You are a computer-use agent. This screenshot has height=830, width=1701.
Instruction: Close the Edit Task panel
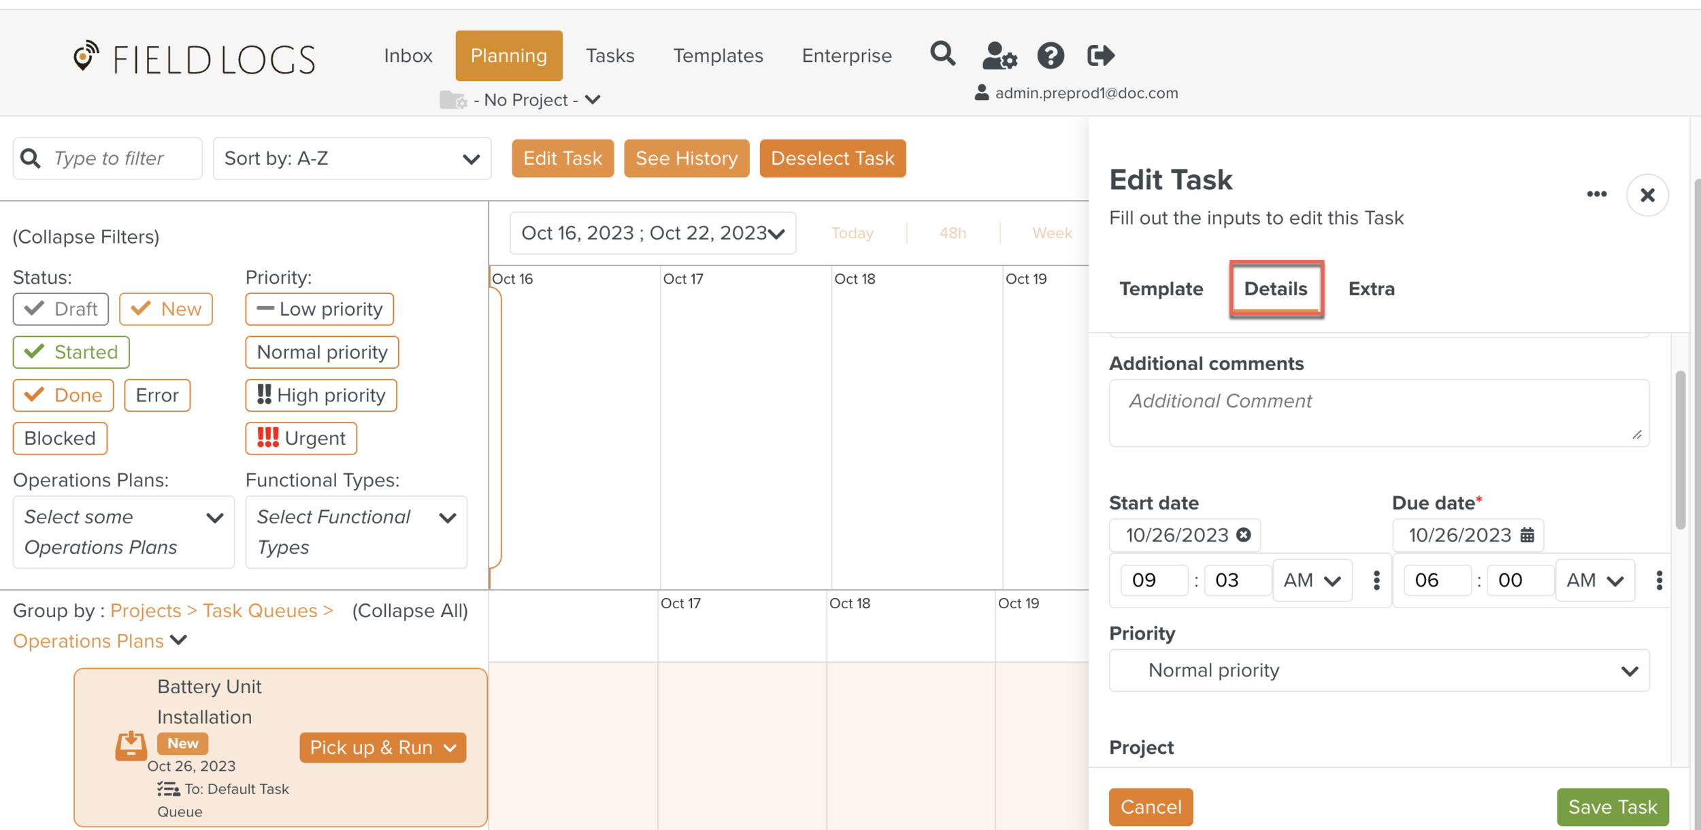(x=1647, y=195)
